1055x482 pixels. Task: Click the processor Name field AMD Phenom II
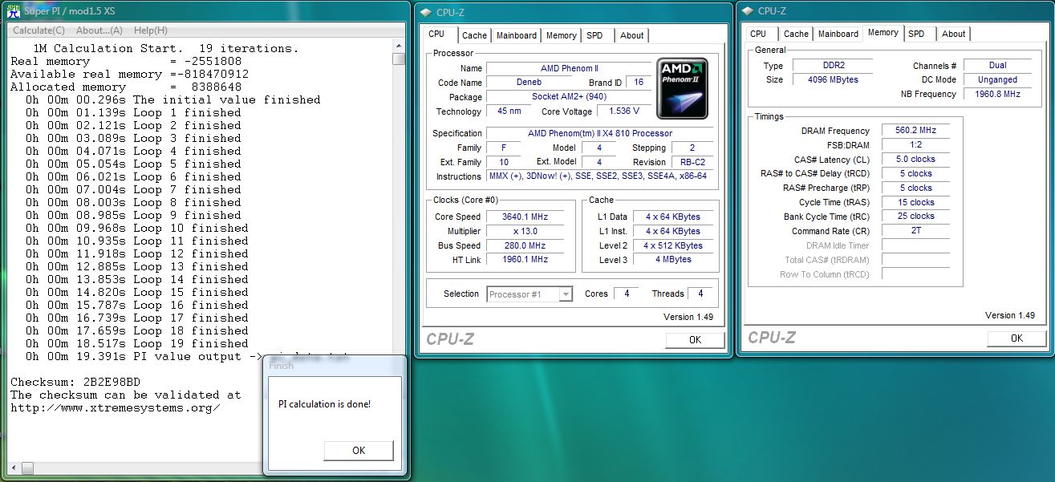[568, 68]
